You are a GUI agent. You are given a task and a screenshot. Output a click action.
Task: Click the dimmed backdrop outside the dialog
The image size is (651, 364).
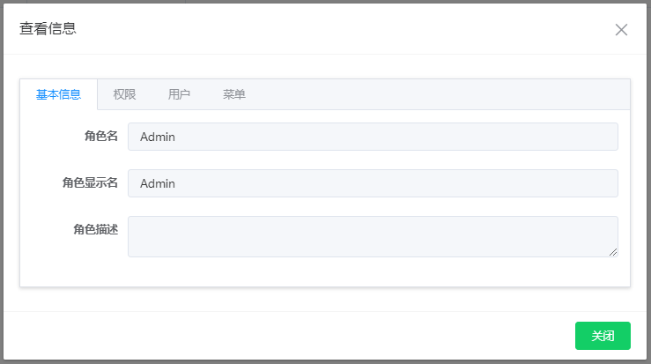click(x=2, y=176)
